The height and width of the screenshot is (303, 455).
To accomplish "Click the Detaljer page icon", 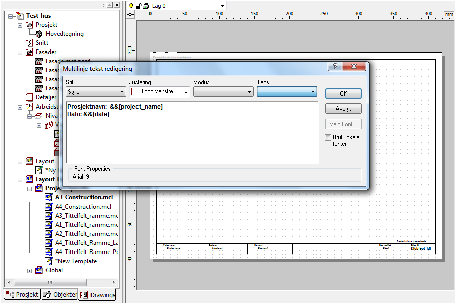I will click(x=29, y=97).
